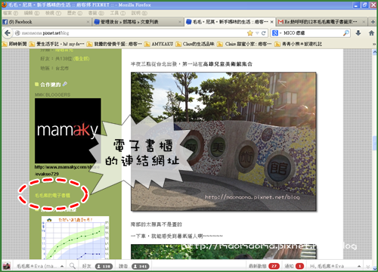Open the 愛生活手記 bookmark folder
This screenshot has width=378, height=272.
[57, 44]
